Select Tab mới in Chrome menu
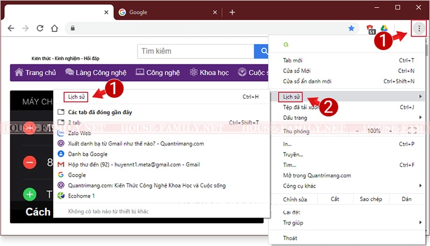The image size is (430, 246). (348, 60)
